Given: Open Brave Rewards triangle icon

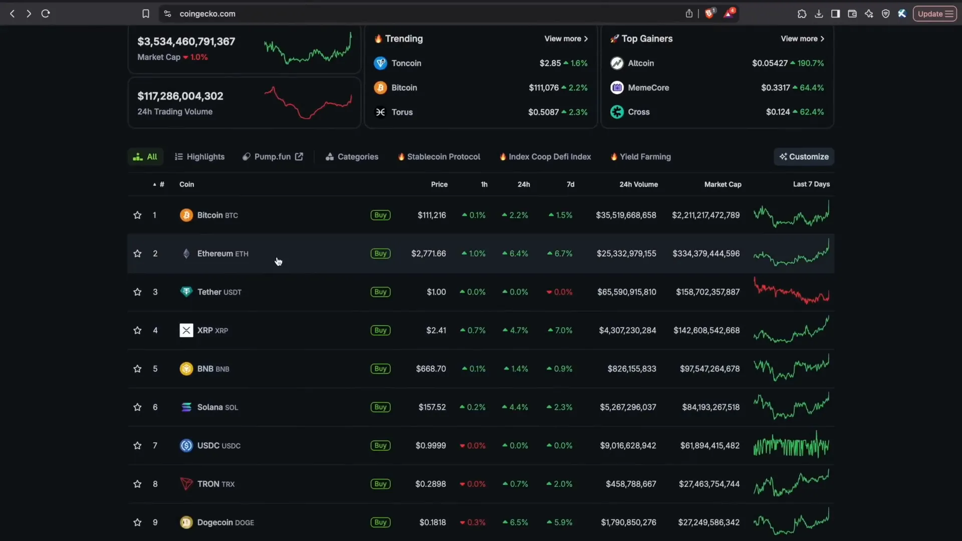Looking at the screenshot, I should pyautogui.click(x=729, y=13).
